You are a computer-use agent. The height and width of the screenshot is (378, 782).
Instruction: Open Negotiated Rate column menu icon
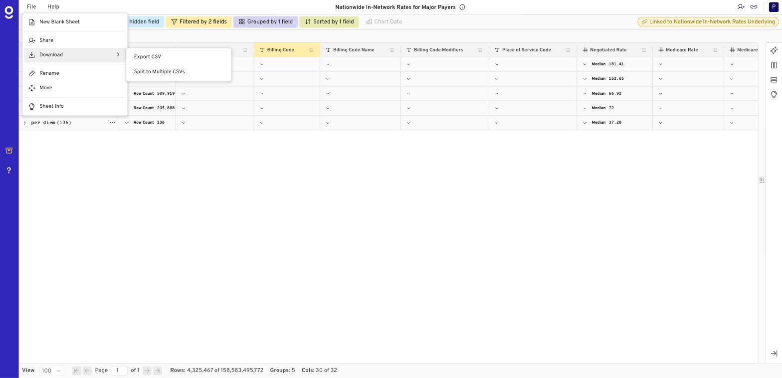[644, 50]
